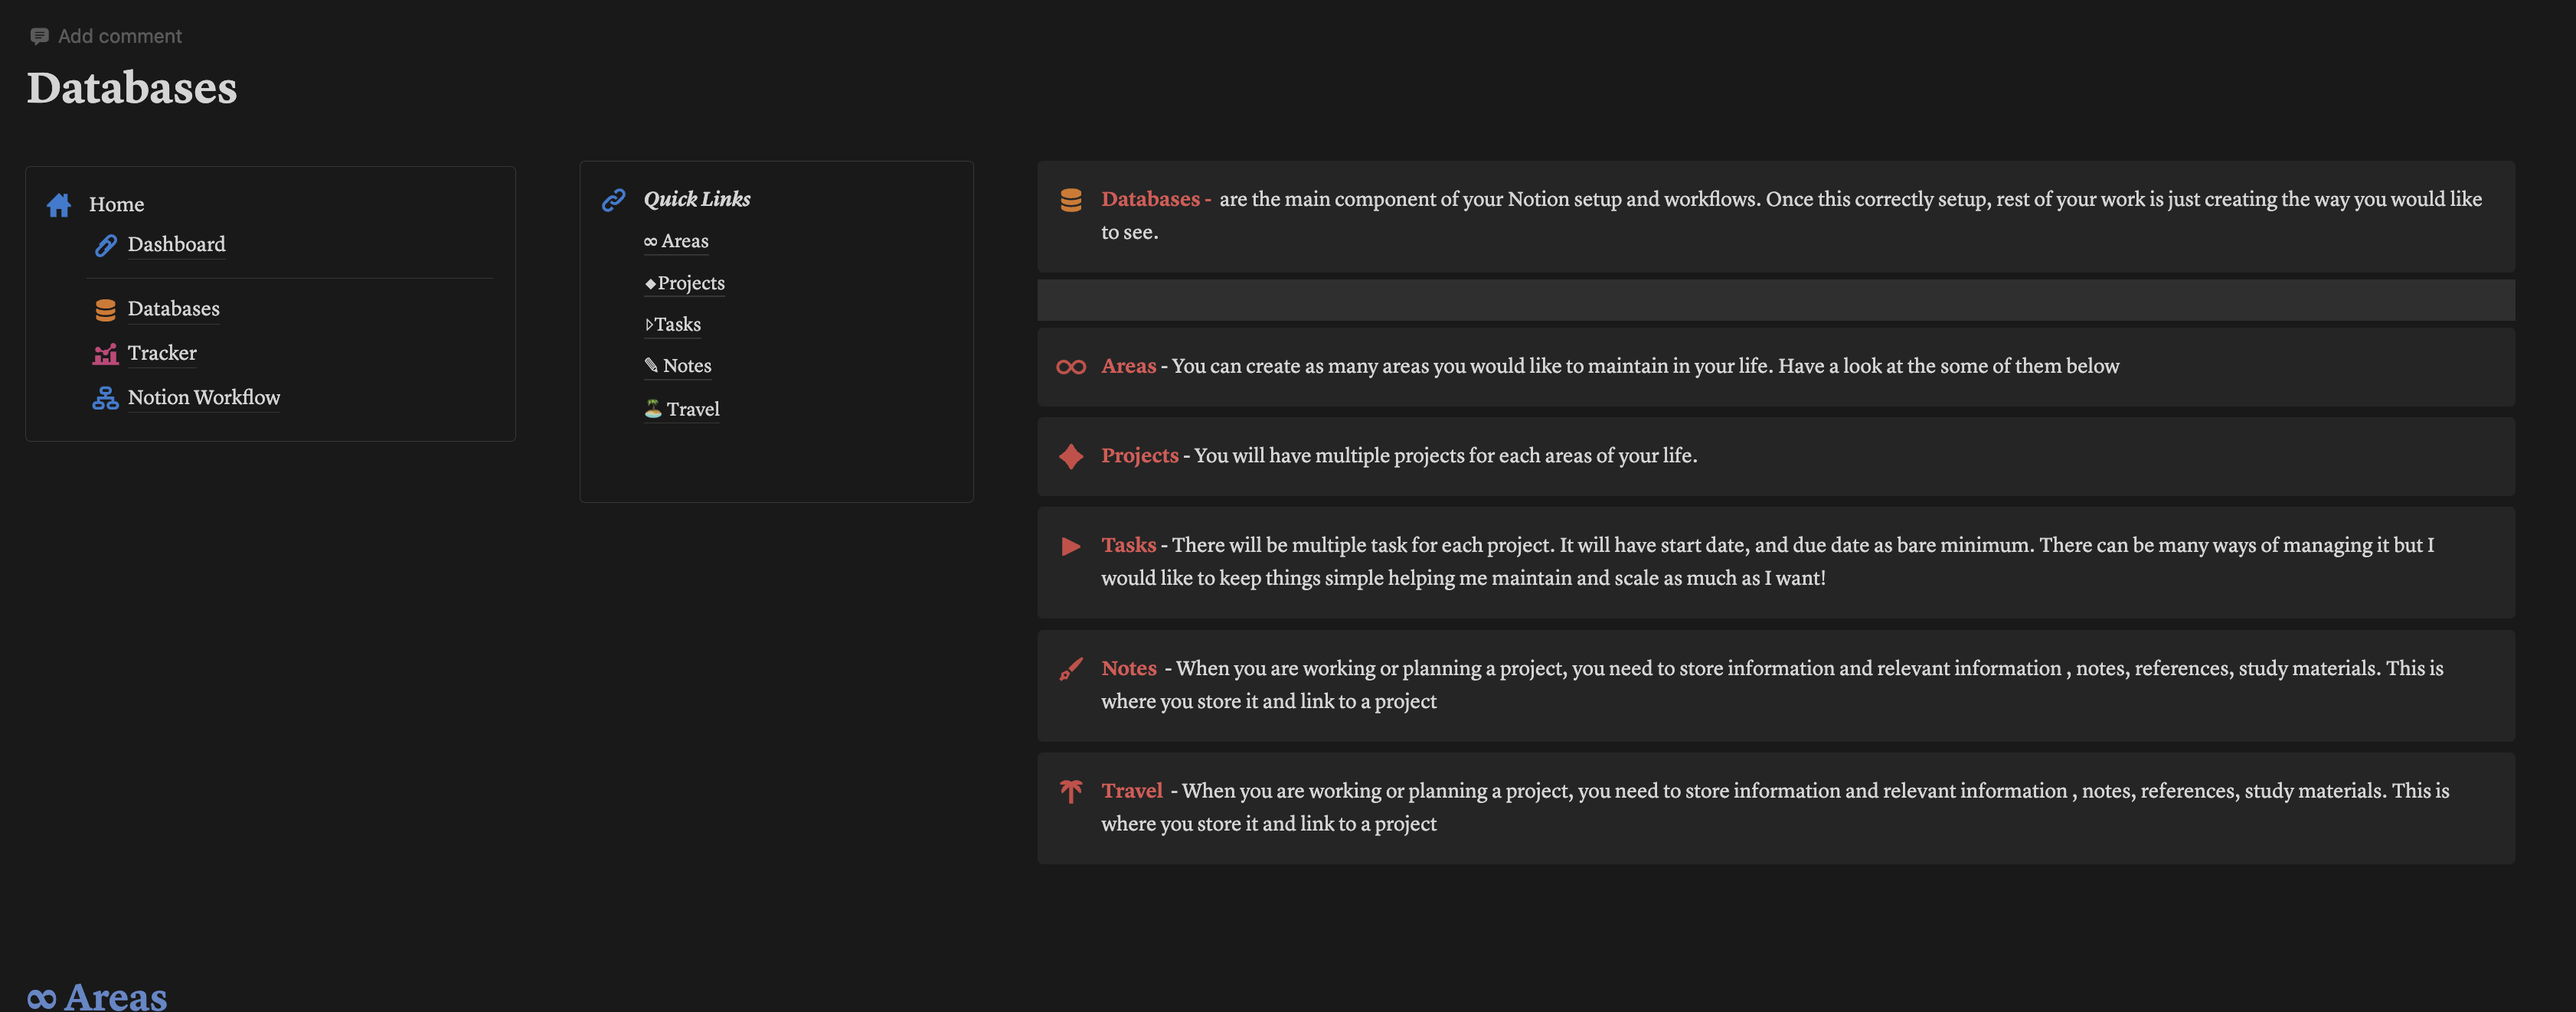Image resolution: width=2576 pixels, height=1012 pixels.
Task: Click the Quick Links chain icon
Action: click(613, 200)
